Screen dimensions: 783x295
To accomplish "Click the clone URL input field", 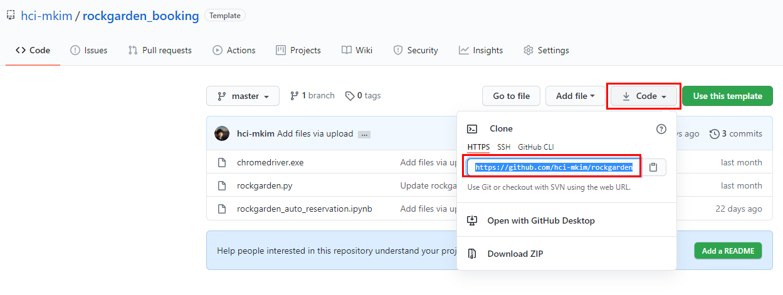I will click(x=554, y=167).
